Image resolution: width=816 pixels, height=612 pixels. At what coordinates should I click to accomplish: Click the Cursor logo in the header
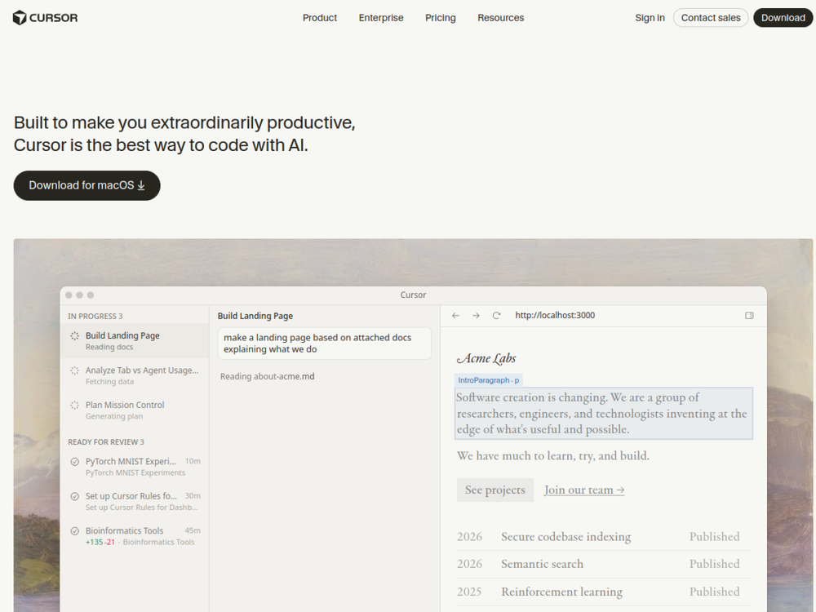pos(45,18)
